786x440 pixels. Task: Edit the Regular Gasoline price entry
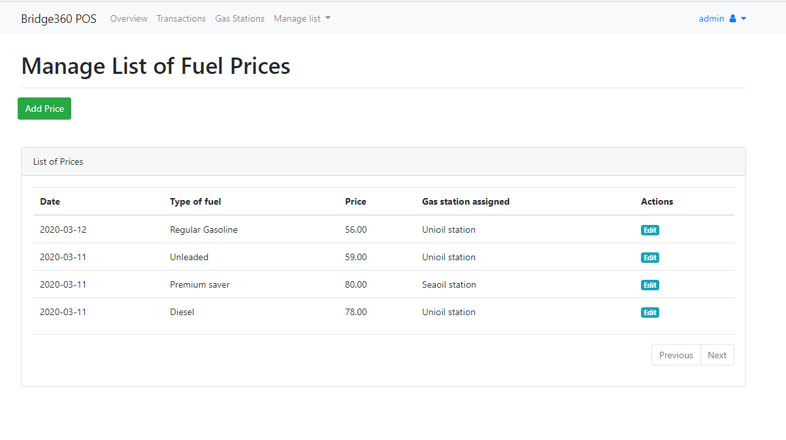point(649,230)
